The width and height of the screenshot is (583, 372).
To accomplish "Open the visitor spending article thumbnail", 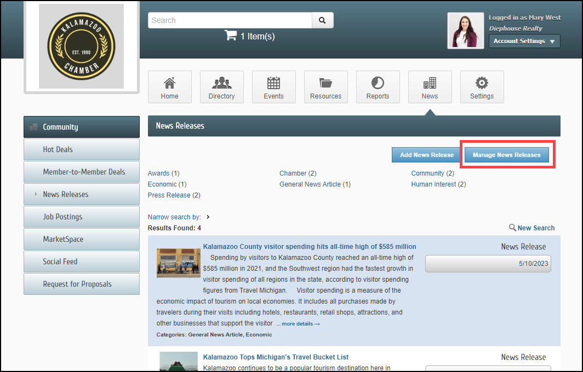I will (178, 263).
